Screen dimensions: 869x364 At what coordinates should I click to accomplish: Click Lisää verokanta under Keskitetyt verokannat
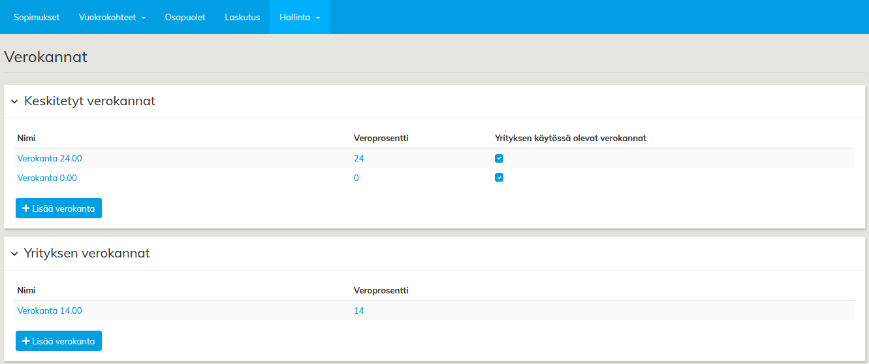59,208
